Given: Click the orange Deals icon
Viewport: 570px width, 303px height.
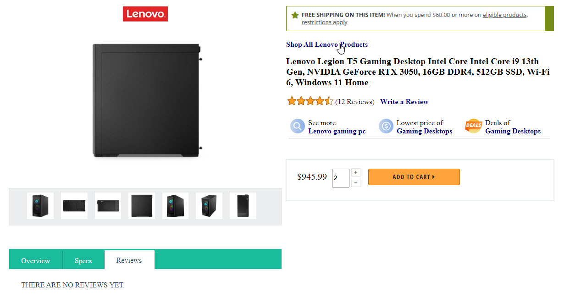Looking at the screenshot, I should coord(474,127).
